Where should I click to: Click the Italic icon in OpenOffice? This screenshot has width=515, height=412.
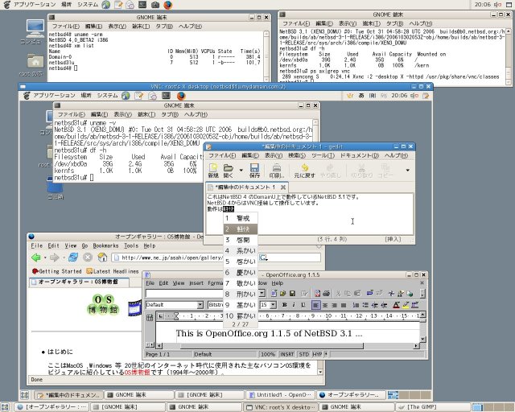click(x=294, y=305)
